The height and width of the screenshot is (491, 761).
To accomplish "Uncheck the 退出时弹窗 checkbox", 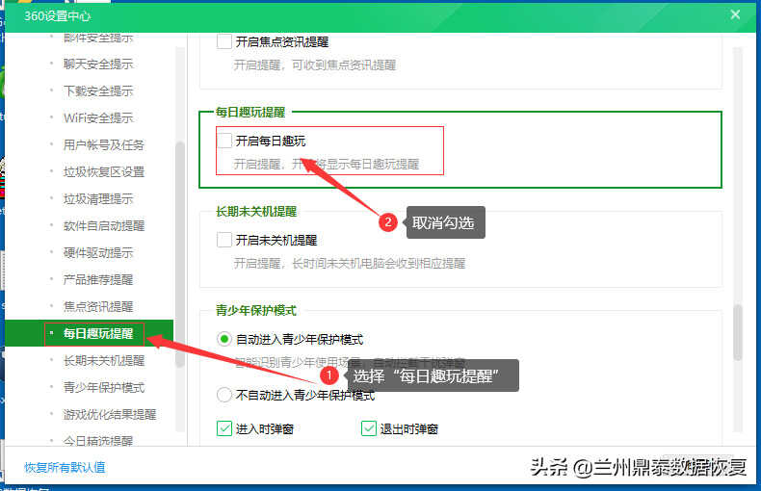I will click(x=369, y=428).
